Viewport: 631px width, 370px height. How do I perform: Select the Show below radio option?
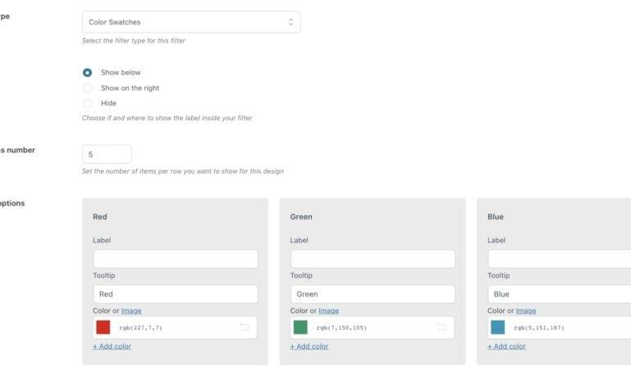click(87, 73)
